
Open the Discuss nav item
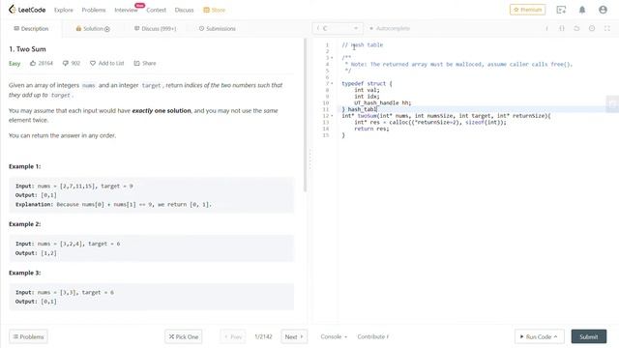tap(184, 10)
